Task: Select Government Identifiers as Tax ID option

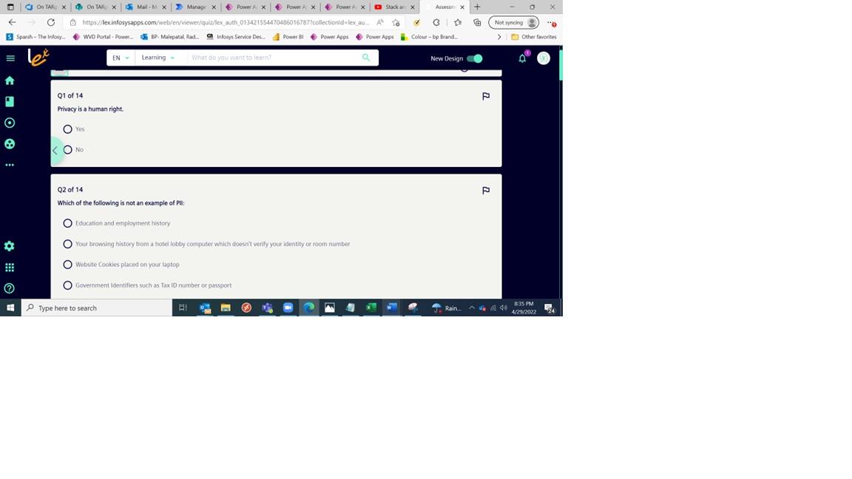Action: (x=67, y=285)
